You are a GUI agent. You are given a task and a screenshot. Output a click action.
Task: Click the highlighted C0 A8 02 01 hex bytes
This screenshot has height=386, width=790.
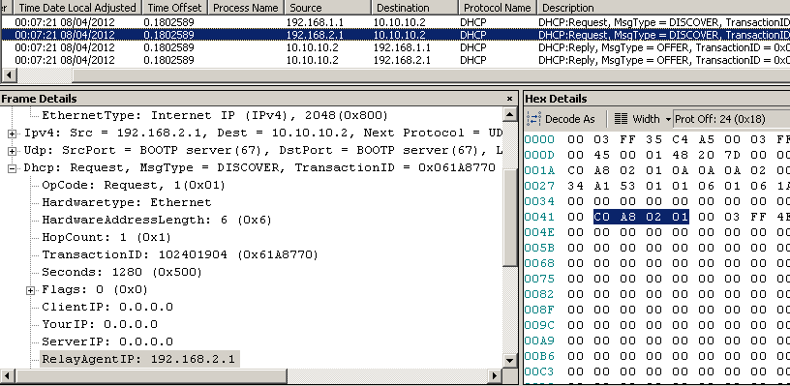641,217
